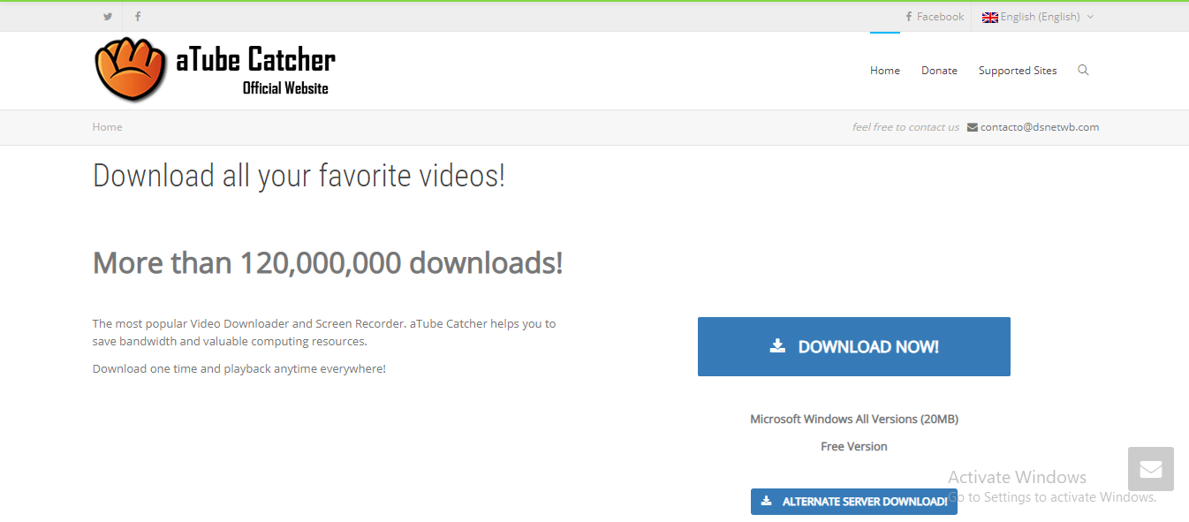
Task: Click the aTube Catcher Official Website title
Action: click(256, 71)
